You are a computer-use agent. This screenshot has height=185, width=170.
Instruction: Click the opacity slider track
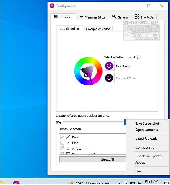pyautogui.click(x=94, y=122)
